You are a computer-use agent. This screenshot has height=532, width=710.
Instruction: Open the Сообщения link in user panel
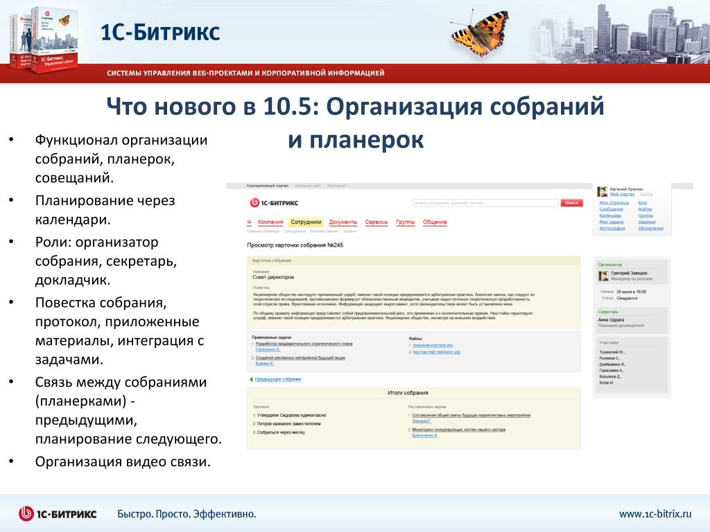click(x=612, y=209)
